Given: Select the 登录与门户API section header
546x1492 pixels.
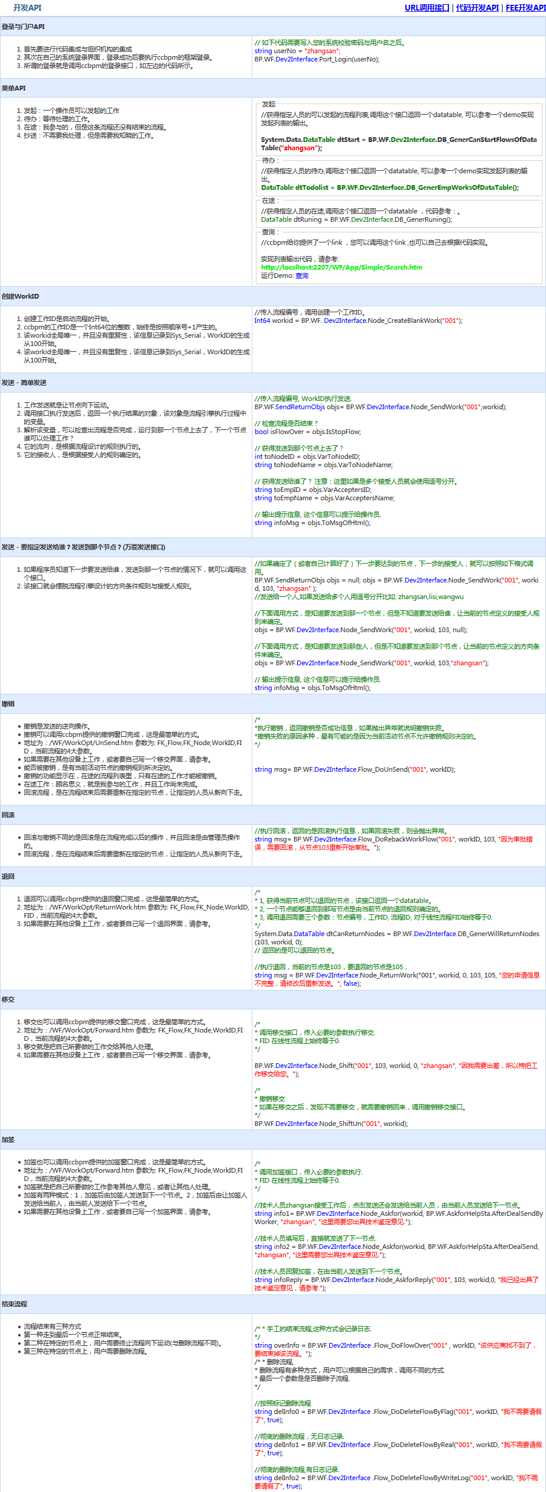Looking at the screenshot, I should pyautogui.click(x=273, y=27).
